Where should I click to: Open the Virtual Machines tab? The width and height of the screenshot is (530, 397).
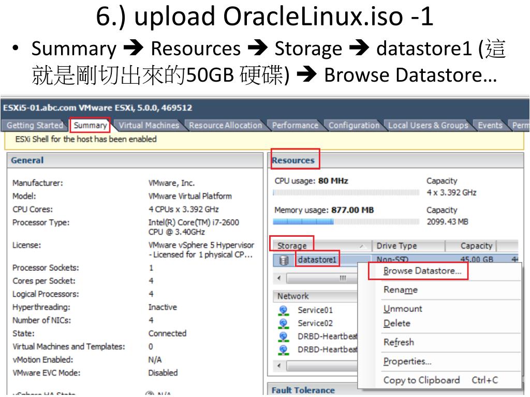(x=149, y=125)
